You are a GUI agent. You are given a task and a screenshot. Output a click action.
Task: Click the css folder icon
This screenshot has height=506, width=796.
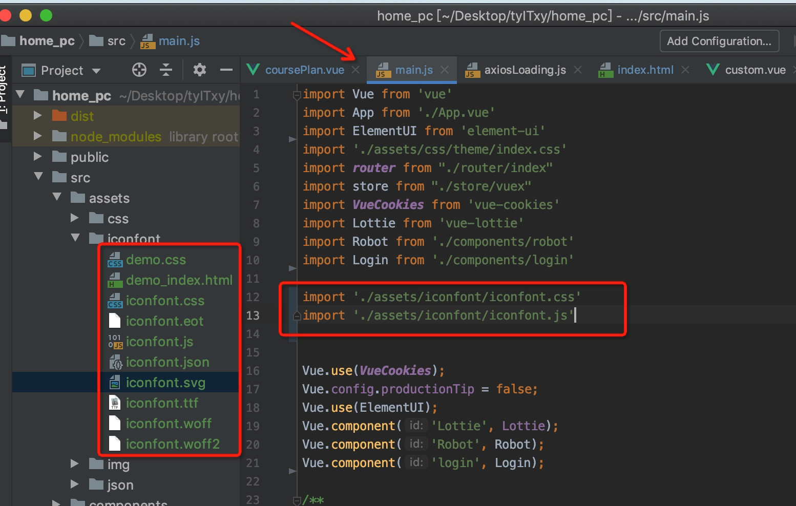click(x=96, y=218)
